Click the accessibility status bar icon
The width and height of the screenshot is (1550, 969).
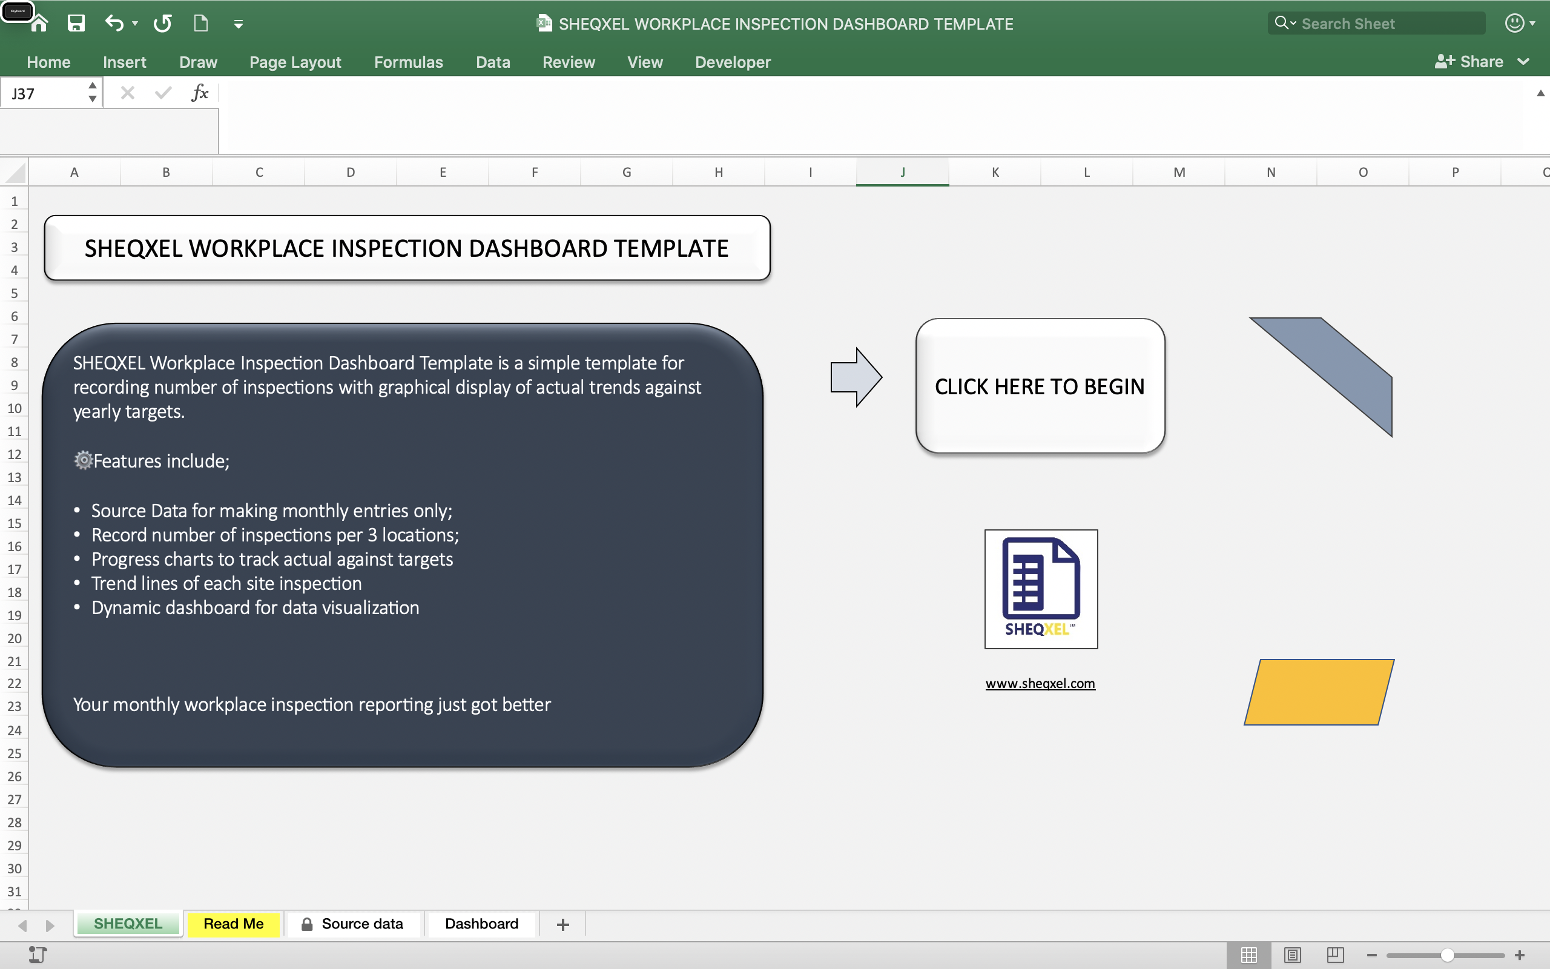38,955
